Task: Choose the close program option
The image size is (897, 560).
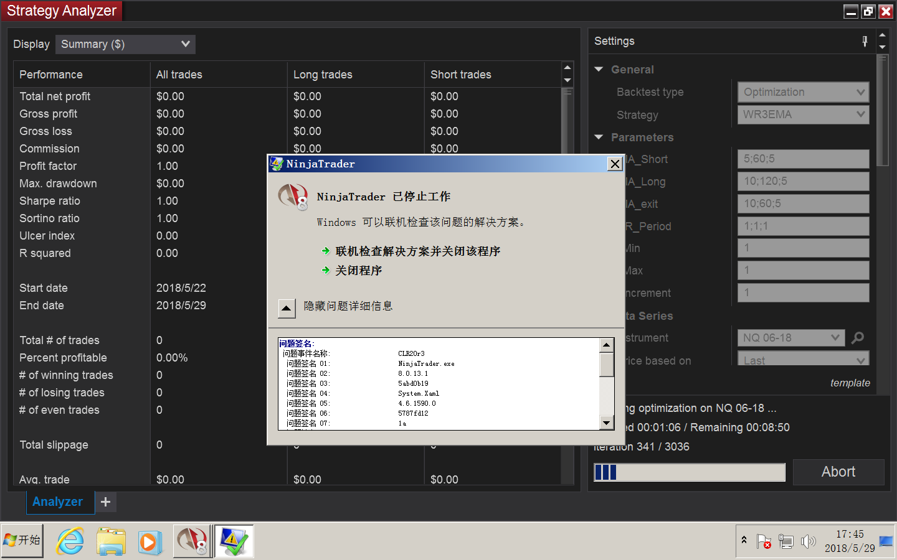Action: (352, 271)
